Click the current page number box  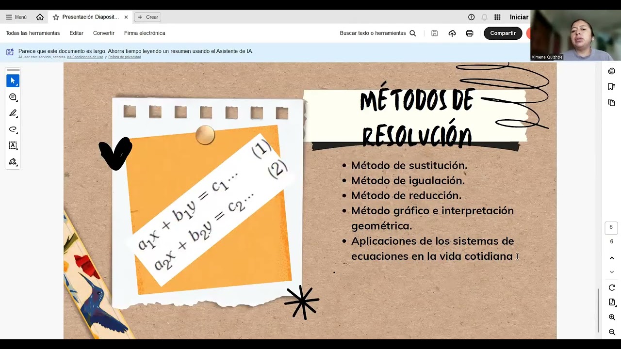point(611,227)
